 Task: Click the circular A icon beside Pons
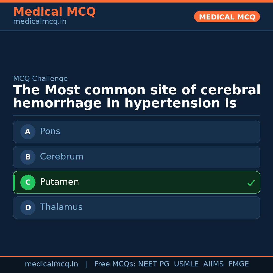click(28, 132)
